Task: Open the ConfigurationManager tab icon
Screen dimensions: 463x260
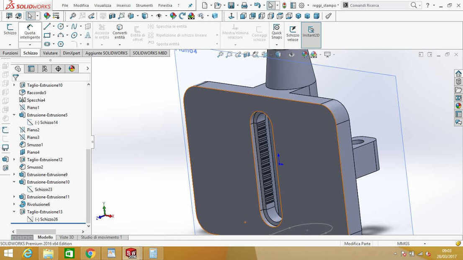Action: tap(45, 69)
